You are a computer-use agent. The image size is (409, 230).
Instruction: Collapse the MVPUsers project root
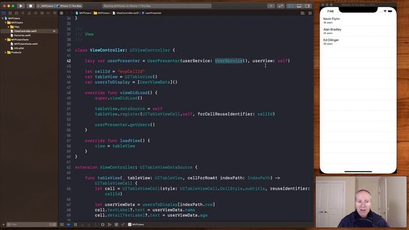click(x=3, y=19)
